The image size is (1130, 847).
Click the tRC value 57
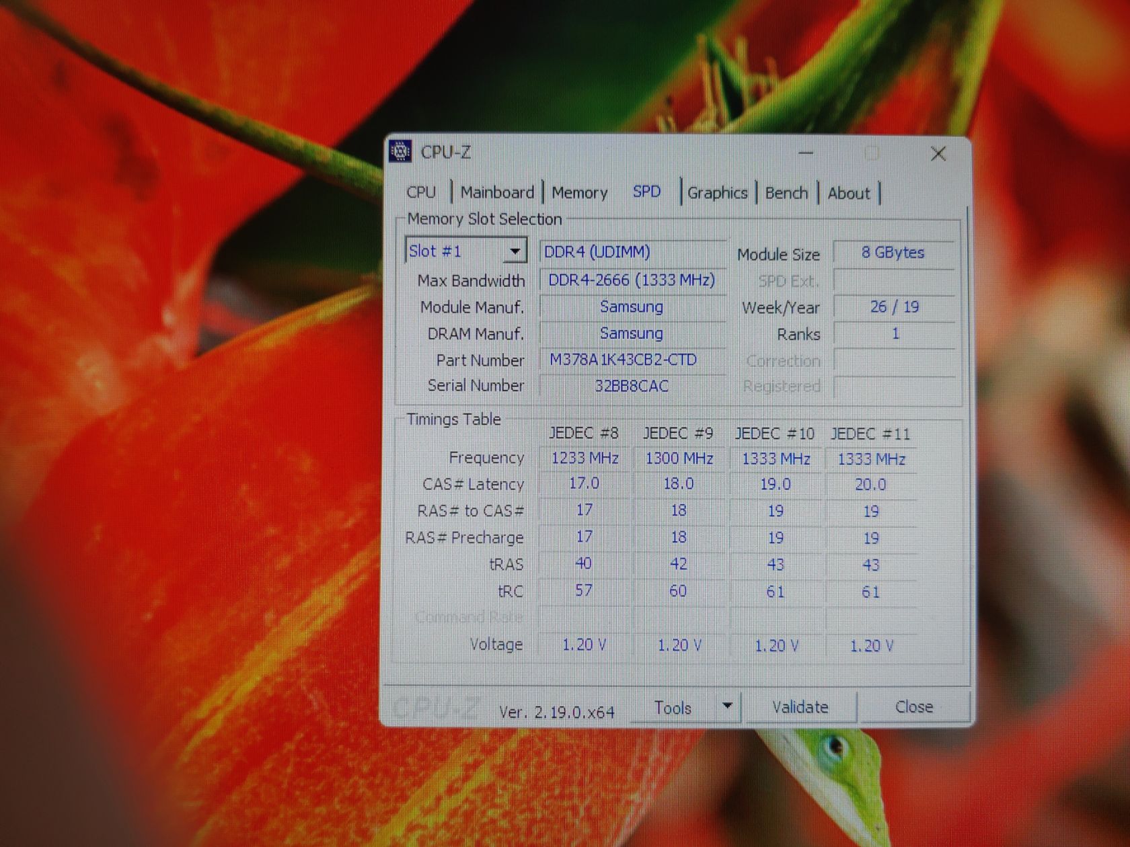[x=584, y=590]
